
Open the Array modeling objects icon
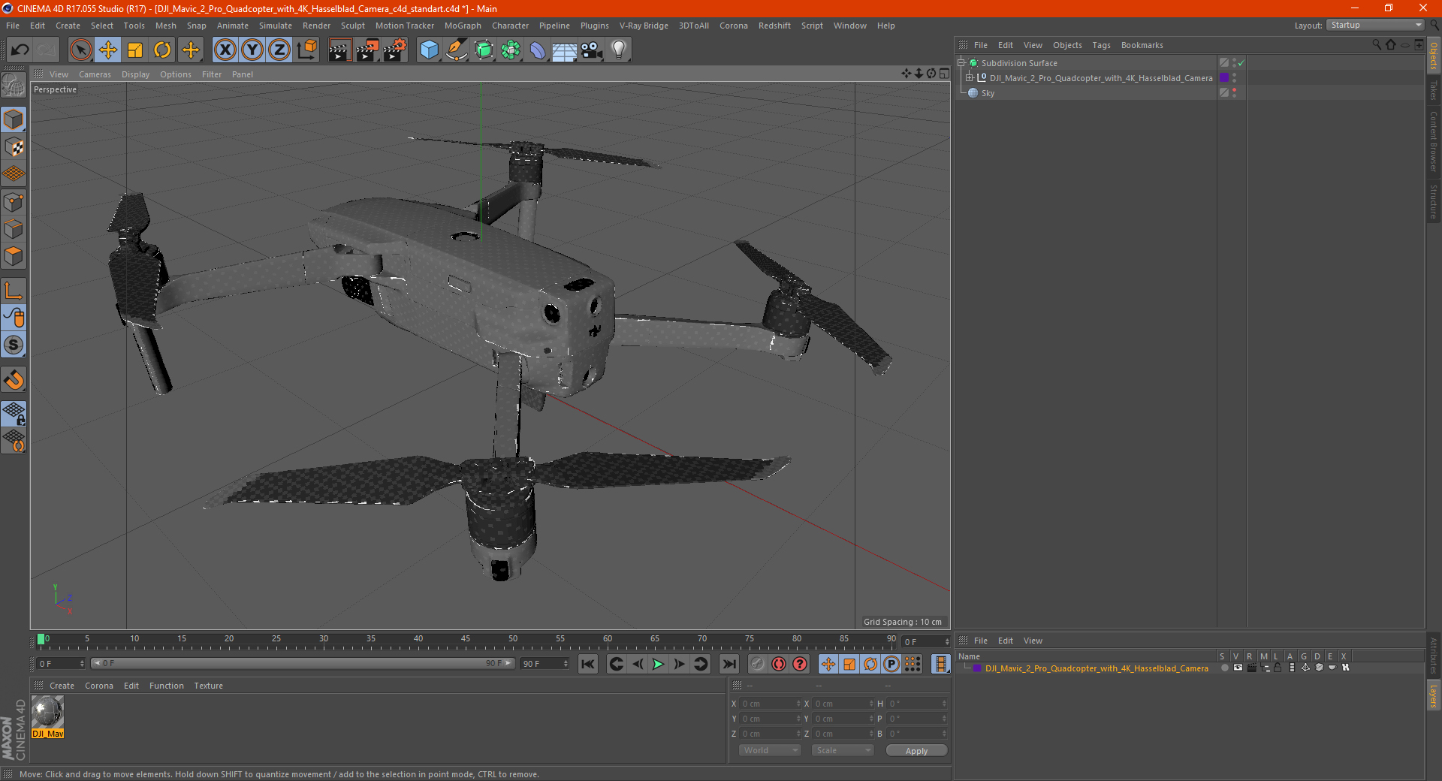pos(511,50)
